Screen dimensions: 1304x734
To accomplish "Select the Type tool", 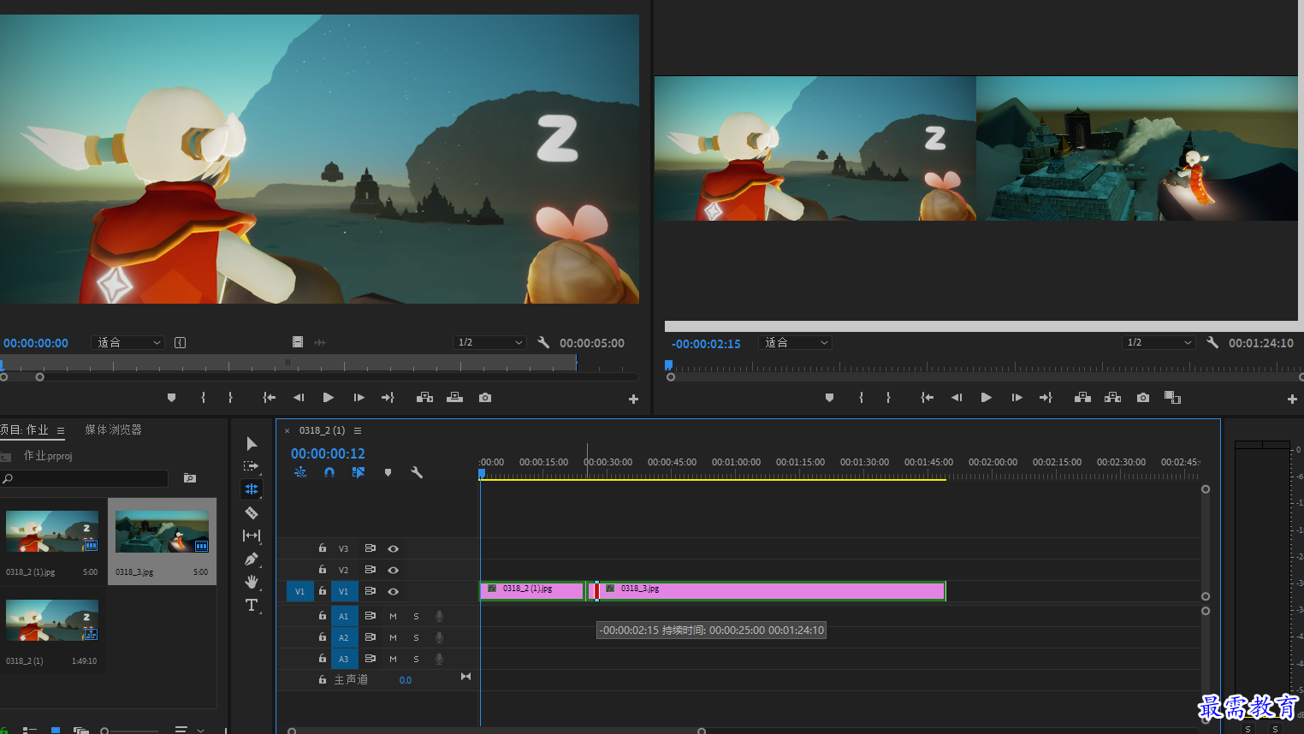I will tap(252, 605).
